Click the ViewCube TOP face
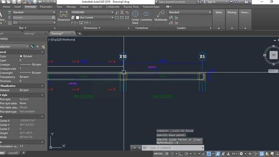This screenshot has height=157, width=279. (x=273, y=55)
